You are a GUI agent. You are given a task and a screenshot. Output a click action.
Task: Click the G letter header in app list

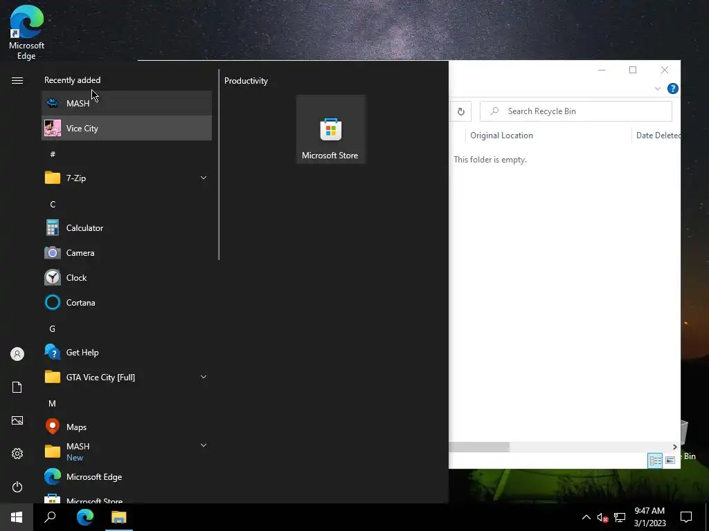point(53,328)
